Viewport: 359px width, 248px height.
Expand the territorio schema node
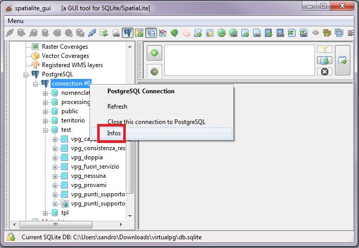tap(45, 121)
